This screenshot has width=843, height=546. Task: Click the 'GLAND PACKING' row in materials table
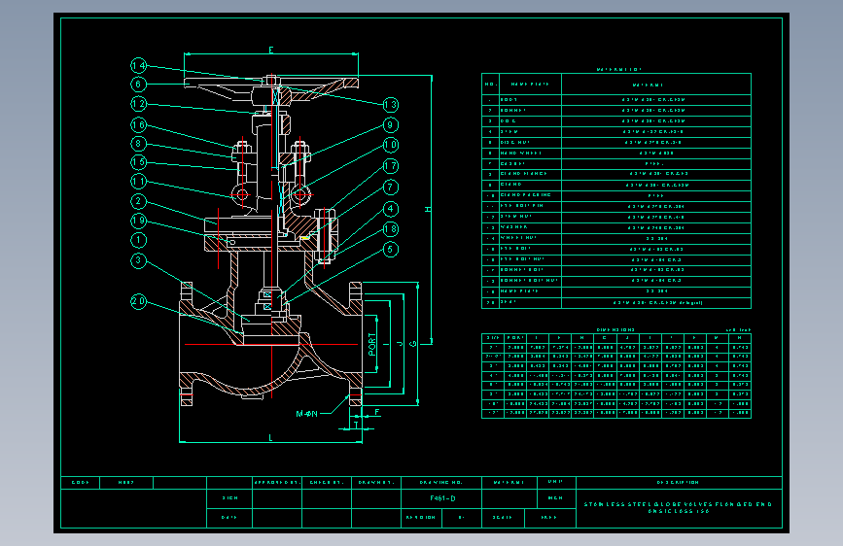[616, 195]
